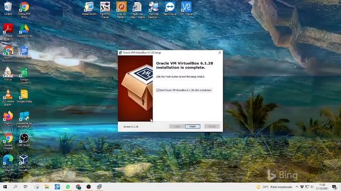This screenshot has height=191, width=341.
Task: Select the VNC Viewer desktop shortcut
Action: [186, 8]
